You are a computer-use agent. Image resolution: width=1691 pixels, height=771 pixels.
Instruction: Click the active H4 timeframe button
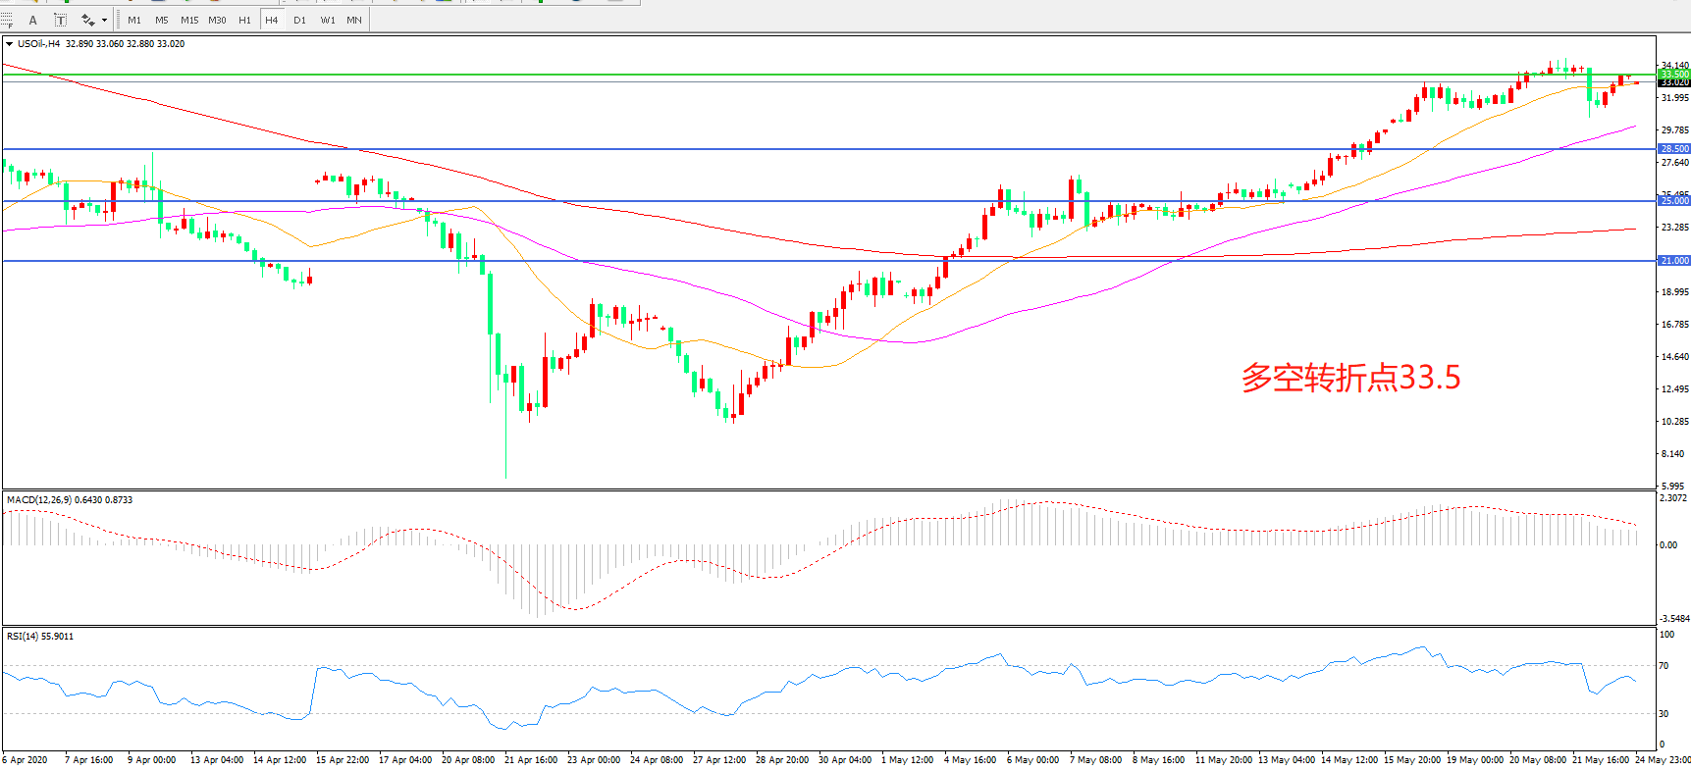(272, 20)
